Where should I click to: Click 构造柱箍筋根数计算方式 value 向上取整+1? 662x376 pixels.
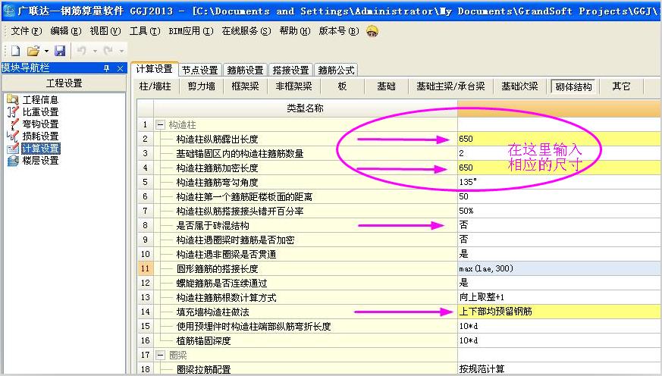(560, 297)
